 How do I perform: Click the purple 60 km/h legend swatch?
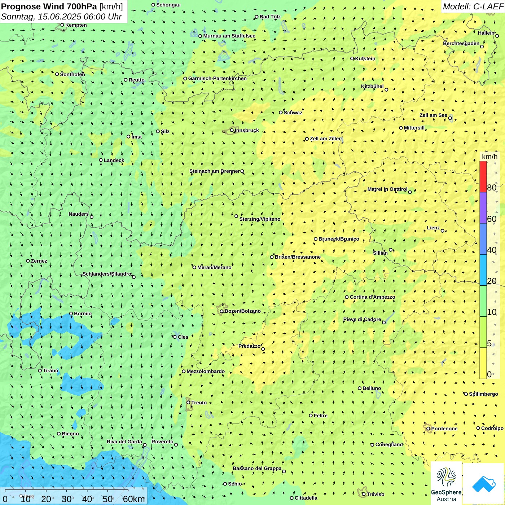click(483, 208)
